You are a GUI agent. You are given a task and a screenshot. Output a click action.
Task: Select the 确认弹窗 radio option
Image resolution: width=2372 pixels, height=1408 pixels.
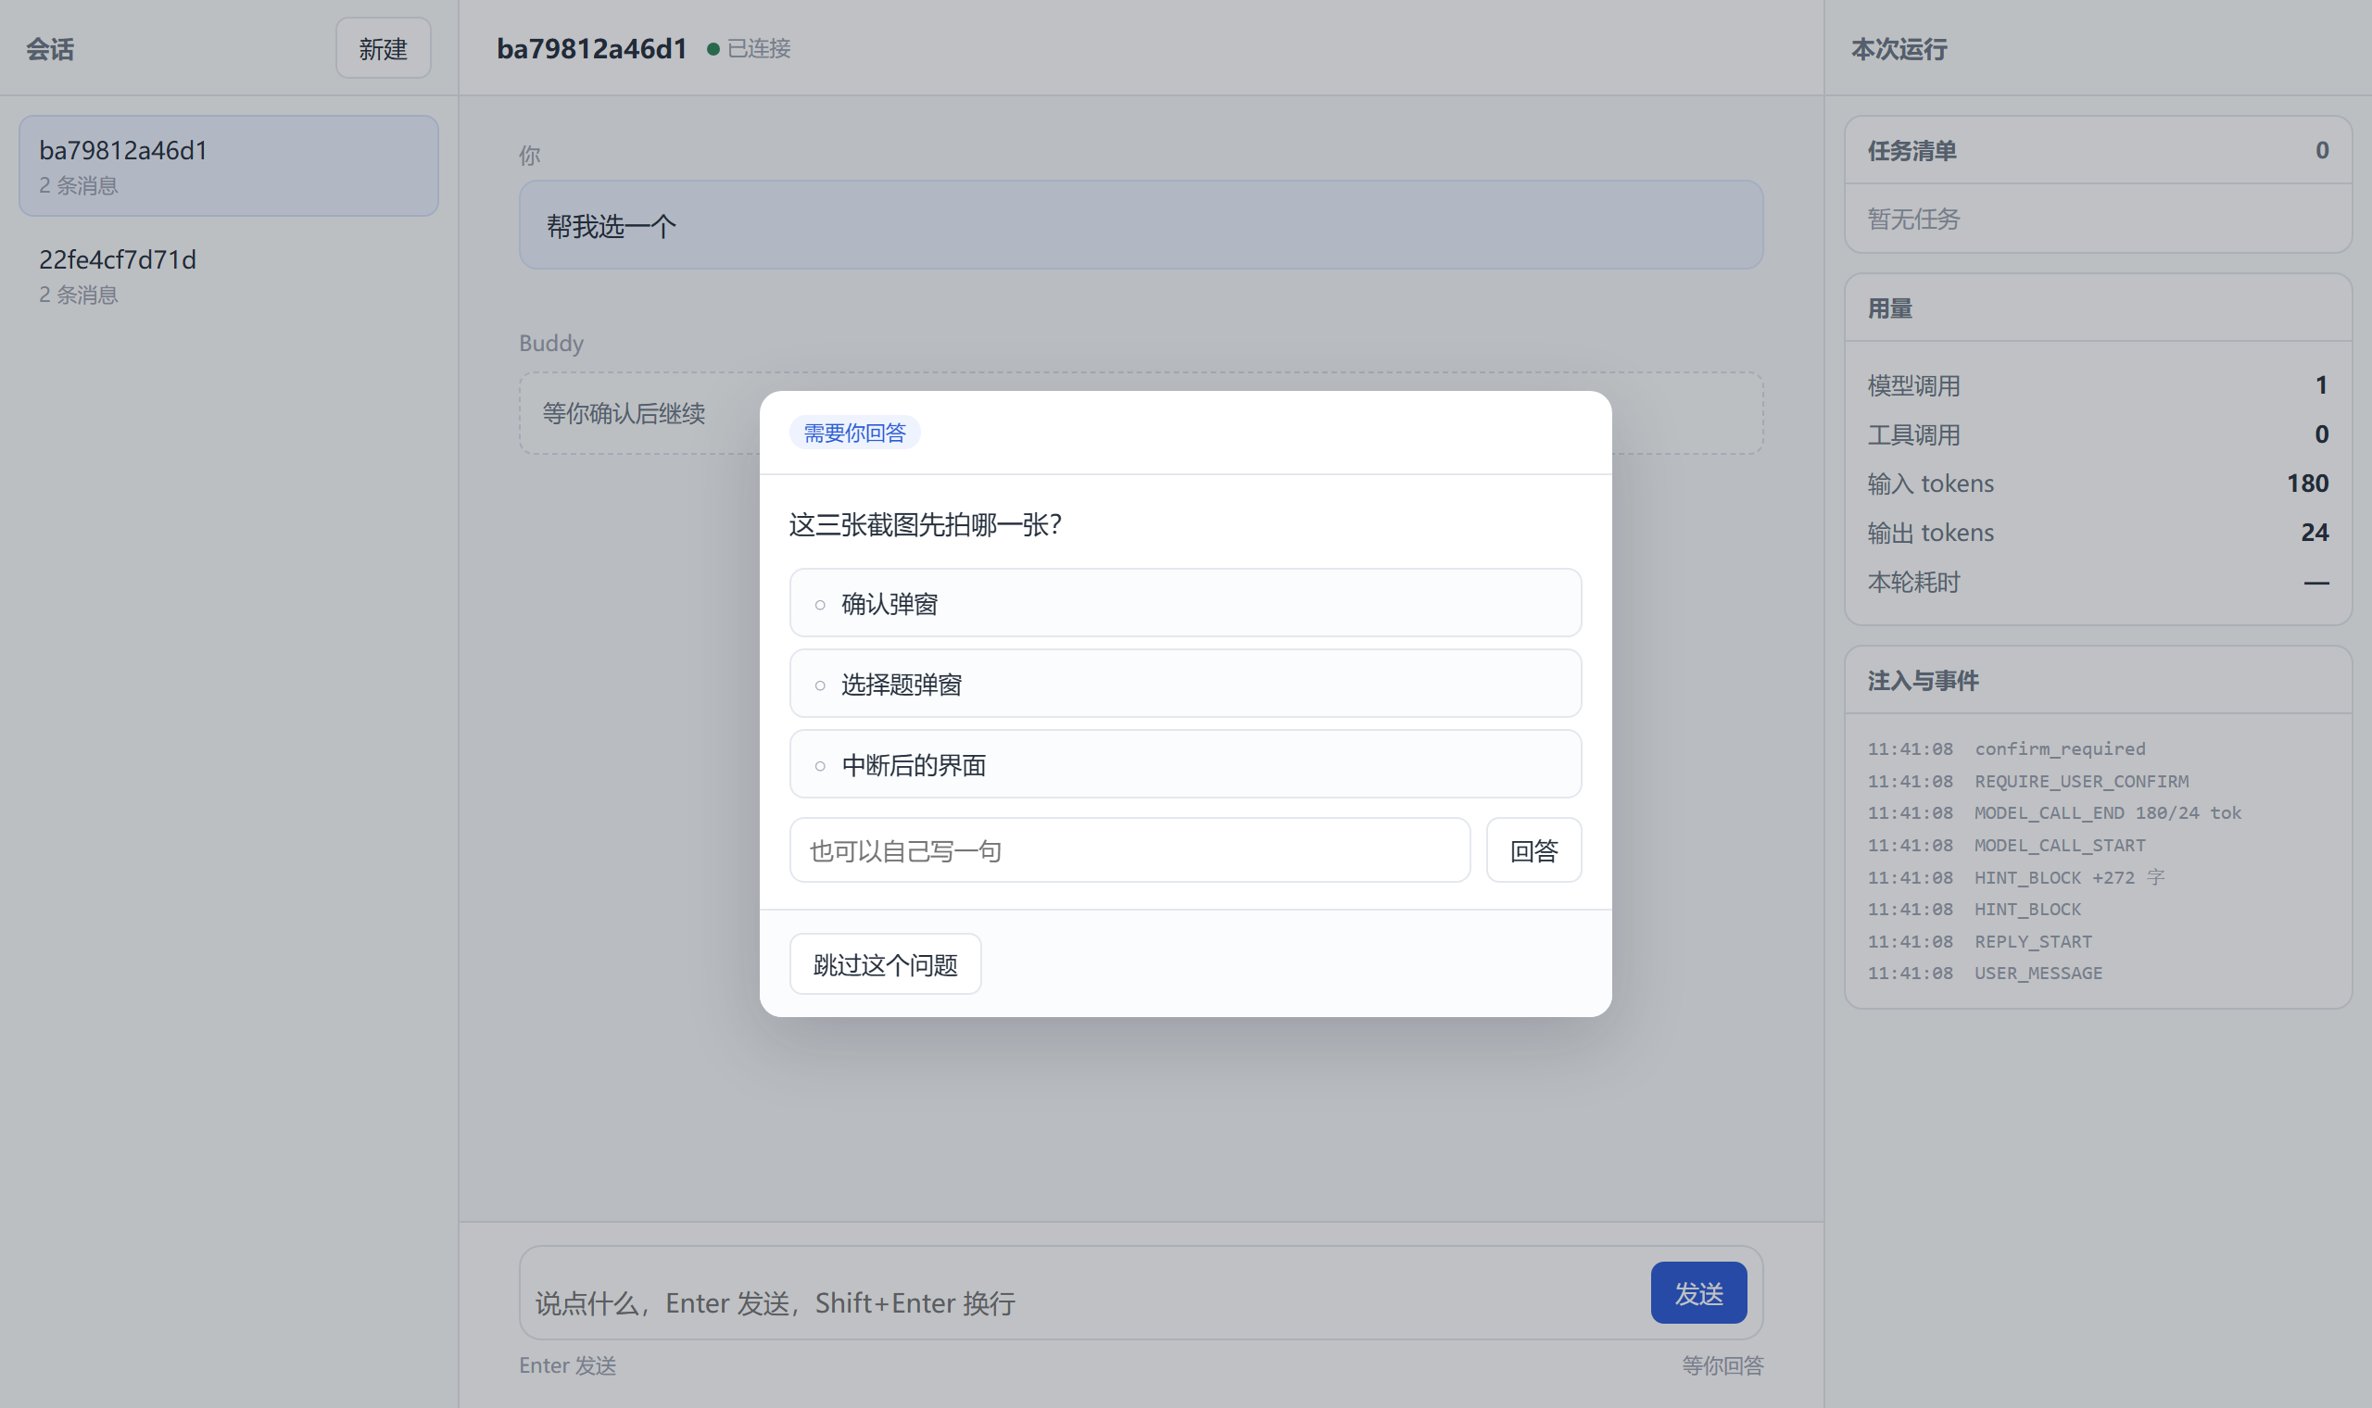point(1185,603)
